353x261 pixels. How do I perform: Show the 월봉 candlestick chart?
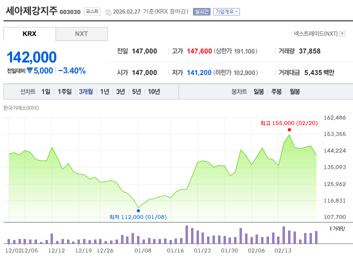click(294, 91)
